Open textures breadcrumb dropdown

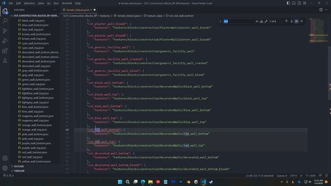(105, 16)
